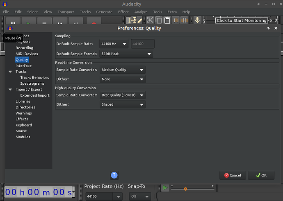Click the Audacity logo in main title bar

coord(5,4)
